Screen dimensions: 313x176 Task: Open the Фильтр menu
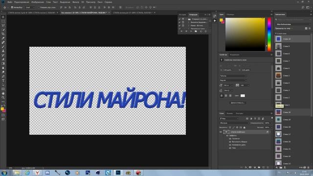76,2
